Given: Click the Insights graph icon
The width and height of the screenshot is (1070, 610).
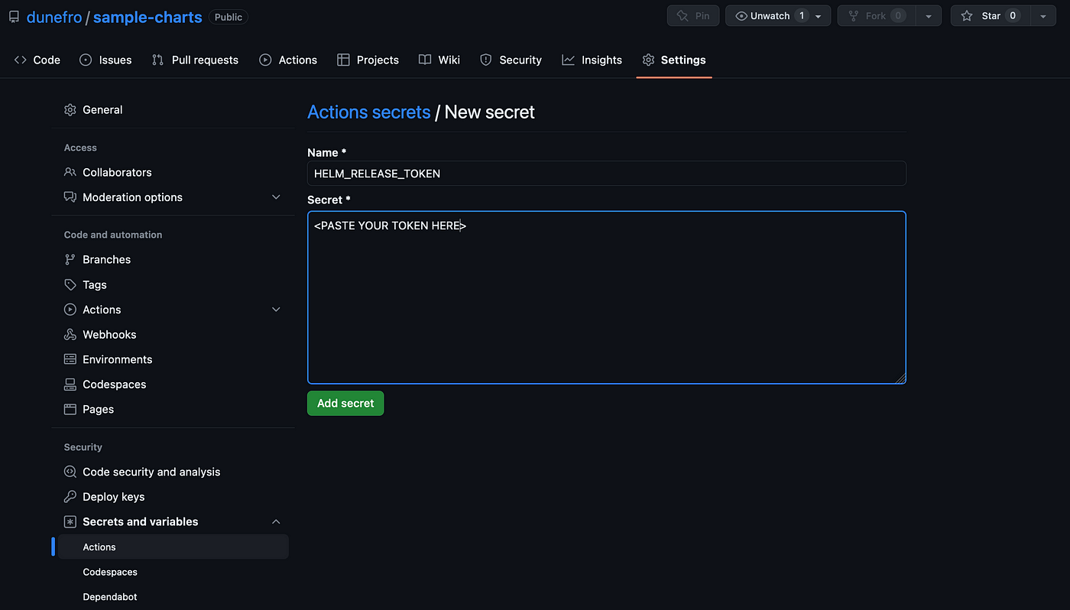Looking at the screenshot, I should (x=568, y=60).
